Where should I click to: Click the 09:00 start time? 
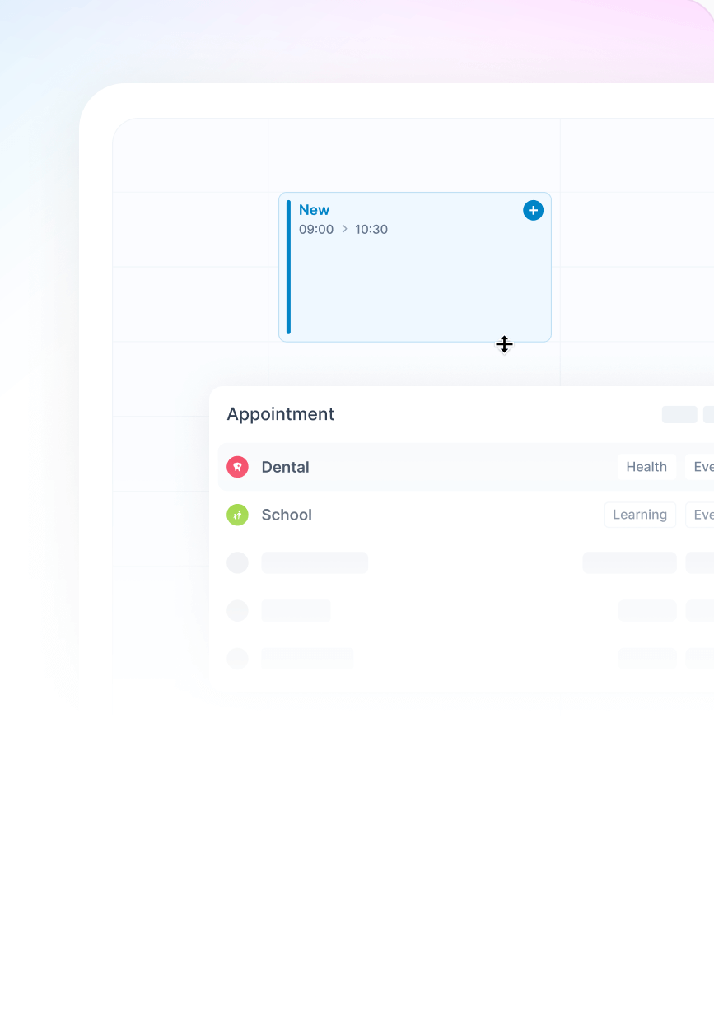pyautogui.click(x=317, y=229)
